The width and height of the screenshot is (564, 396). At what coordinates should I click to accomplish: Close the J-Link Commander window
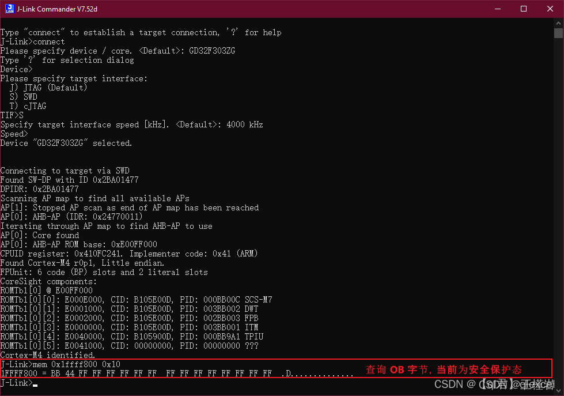pyautogui.click(x=550, y=9)
